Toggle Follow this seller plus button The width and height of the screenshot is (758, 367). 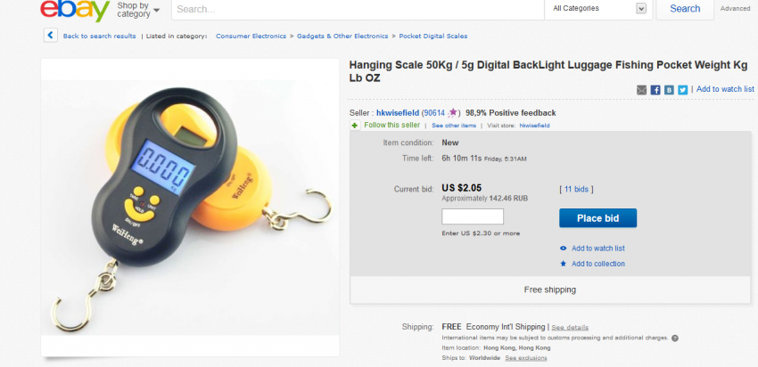tap(355, 126)
